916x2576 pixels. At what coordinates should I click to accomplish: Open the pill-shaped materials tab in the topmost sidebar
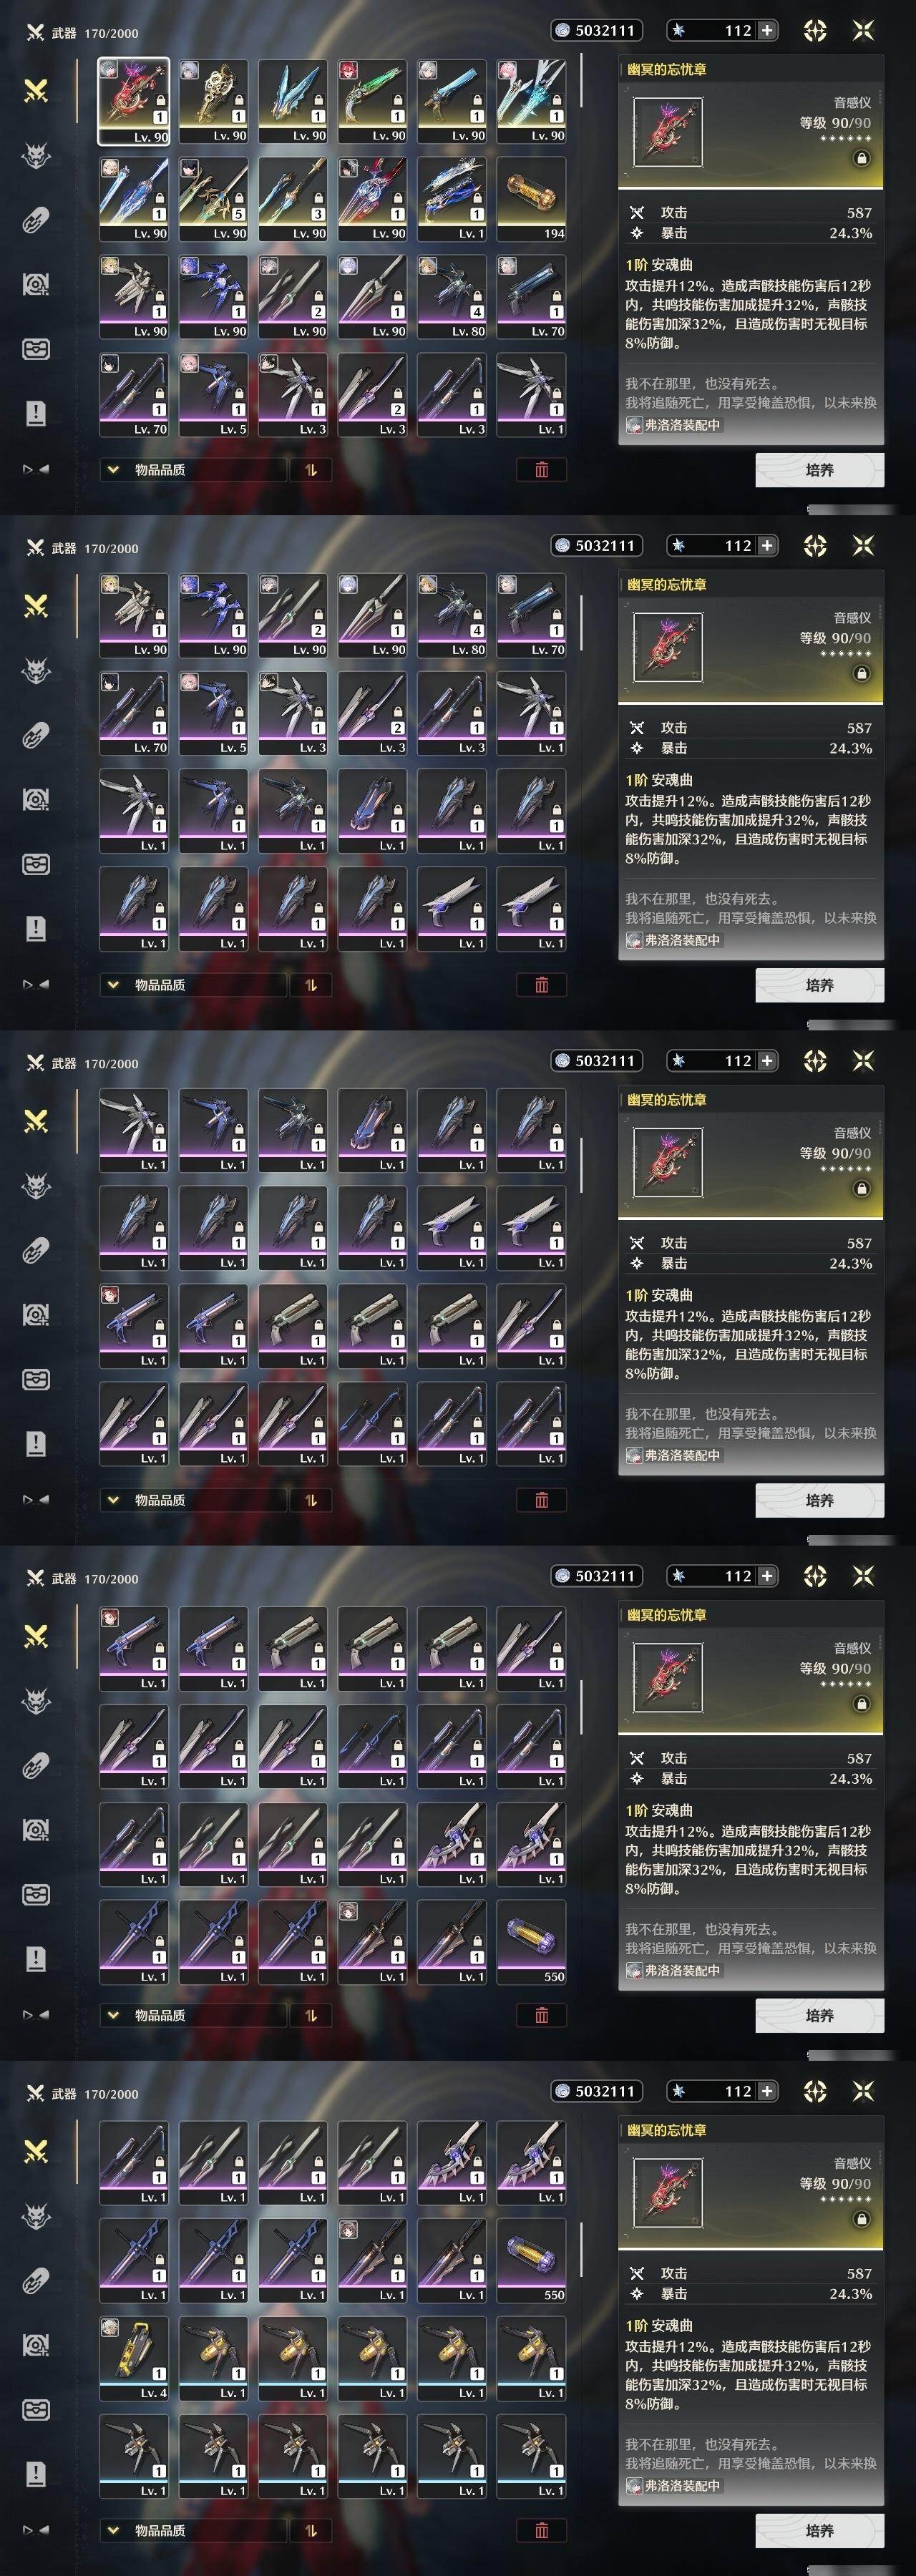36,220
